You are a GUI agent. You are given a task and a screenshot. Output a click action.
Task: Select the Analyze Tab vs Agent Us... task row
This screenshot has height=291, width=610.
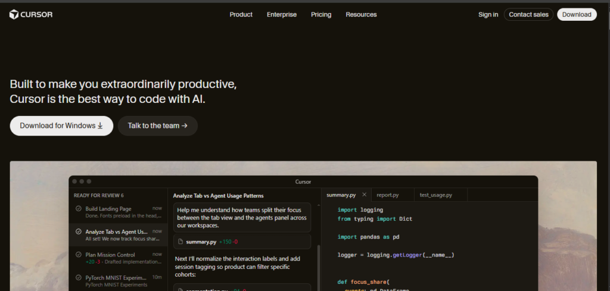tap(118, 234)
